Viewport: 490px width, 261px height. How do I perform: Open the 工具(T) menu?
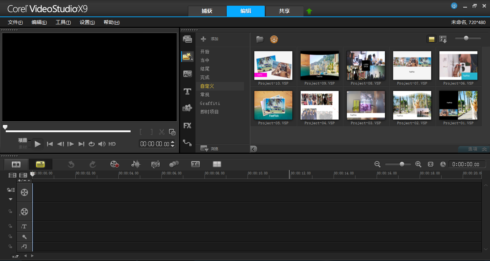[x=63, y=22]
